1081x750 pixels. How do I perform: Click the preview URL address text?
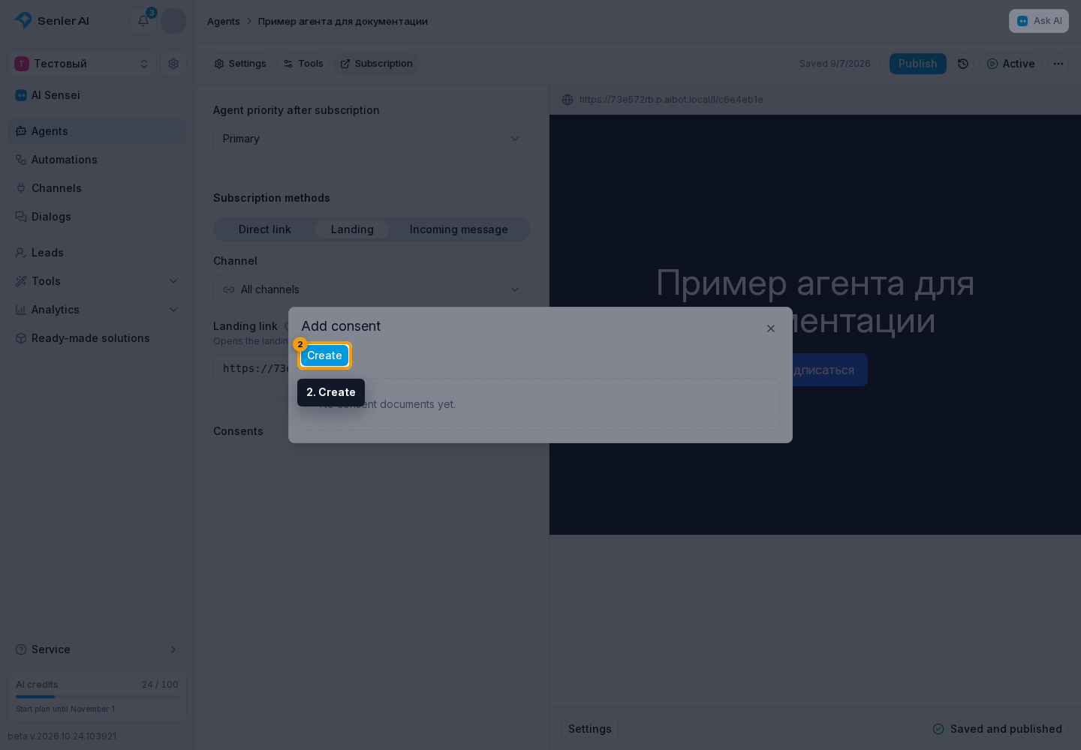coord(671,100)
